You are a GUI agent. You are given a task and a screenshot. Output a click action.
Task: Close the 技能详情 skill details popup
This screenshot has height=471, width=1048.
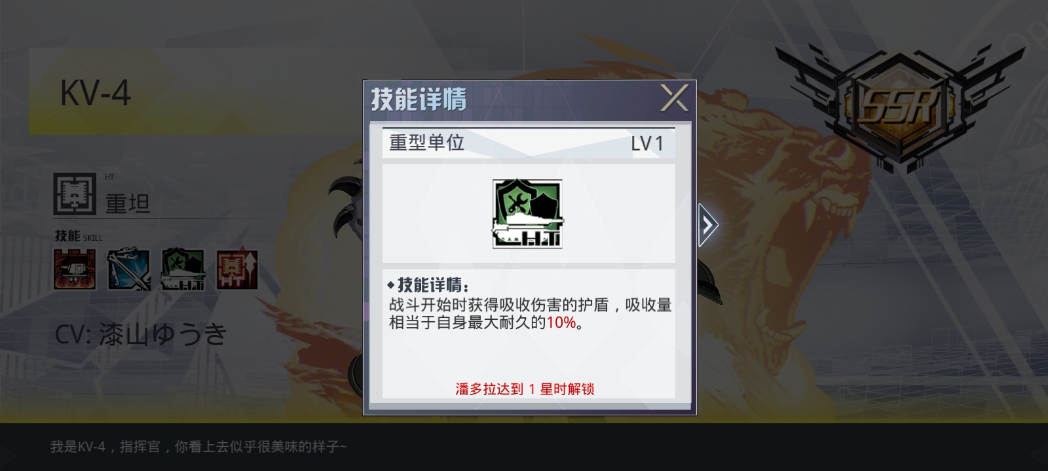tap(674, 98)
